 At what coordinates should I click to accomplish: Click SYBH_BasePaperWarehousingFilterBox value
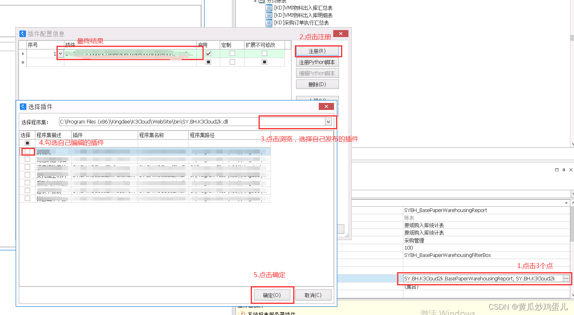447,255
